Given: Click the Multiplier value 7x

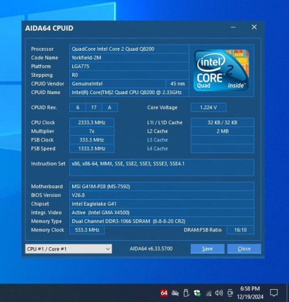Looking at the screenshot, I should [92, 131].
